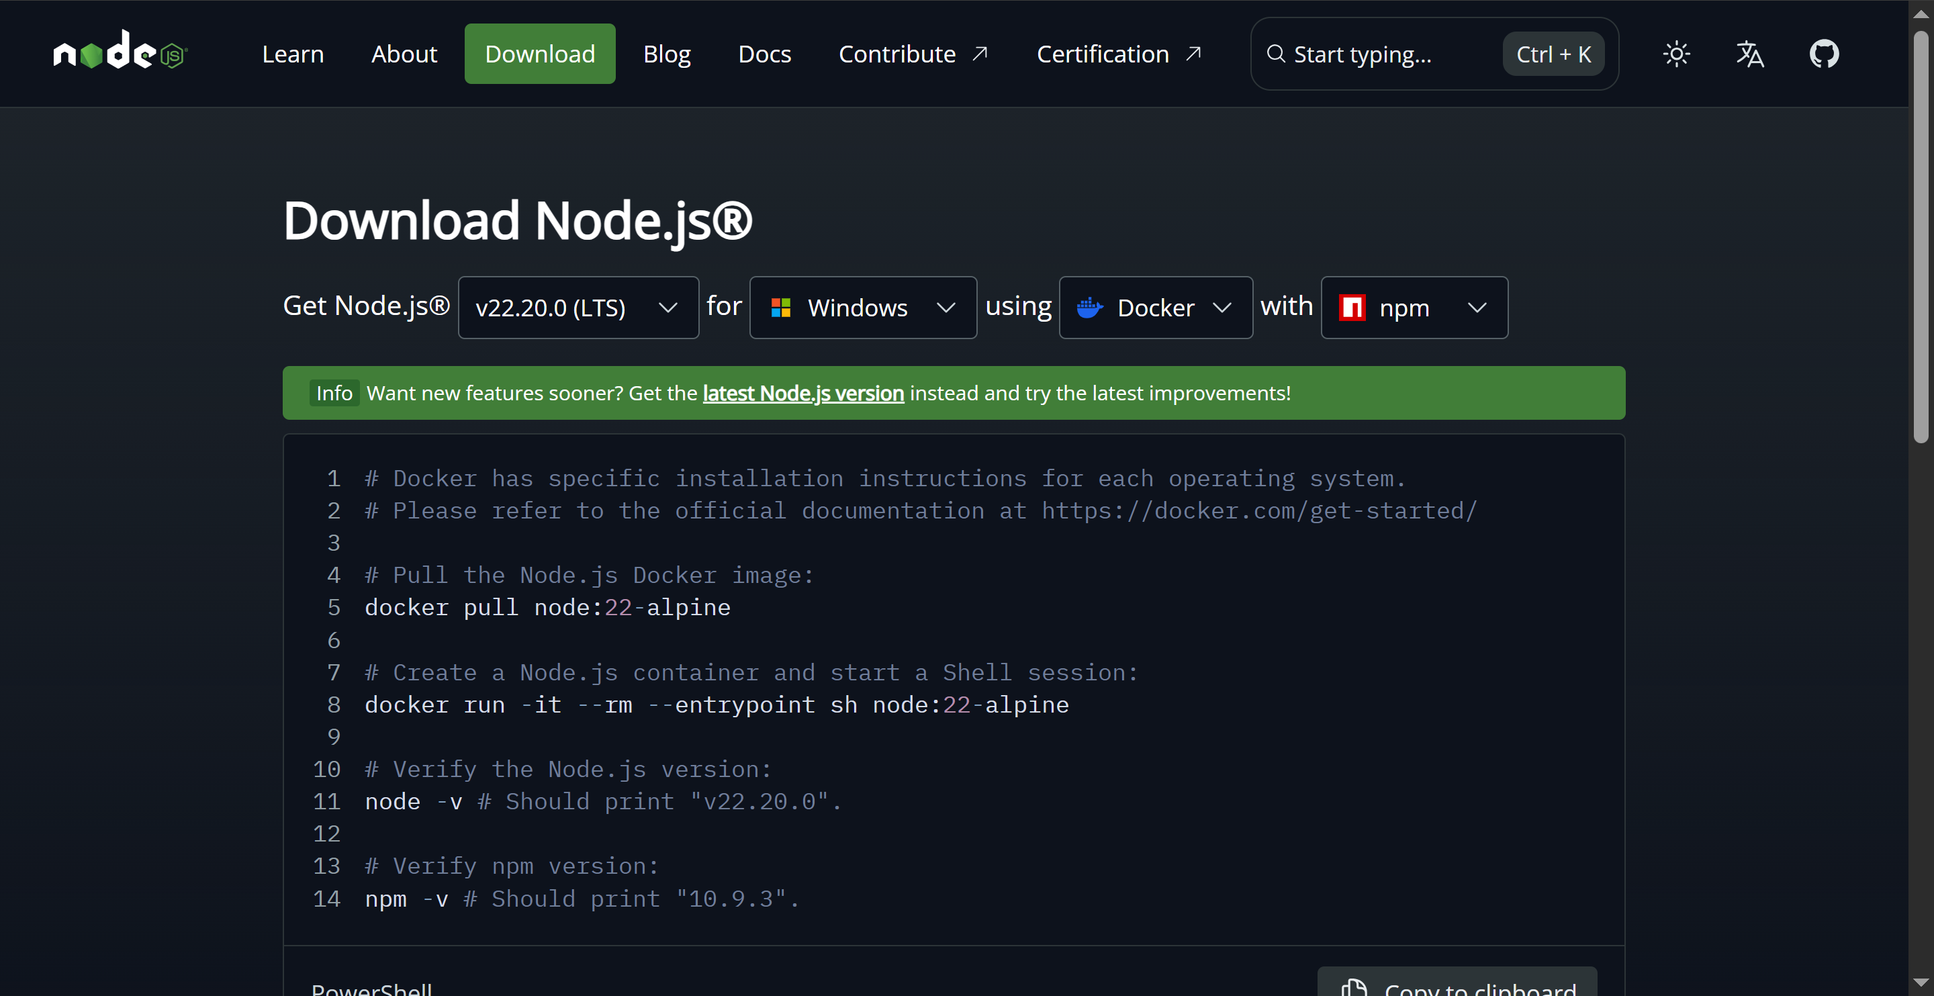Click the scrollbar down arrow

(x=1921, y=983)
